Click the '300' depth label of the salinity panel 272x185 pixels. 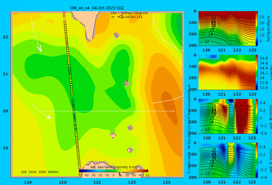point(192,90)
